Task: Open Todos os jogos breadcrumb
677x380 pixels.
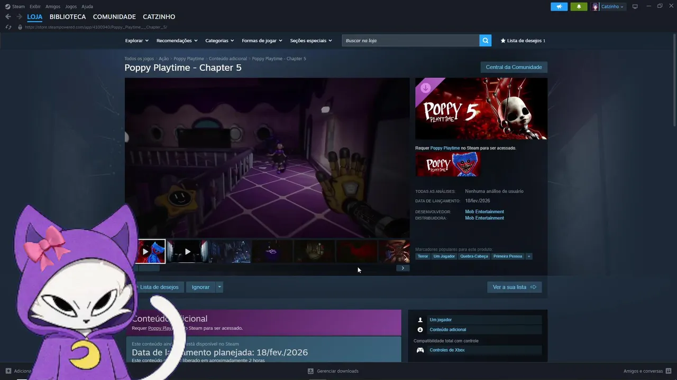Action: click(139, 59)
